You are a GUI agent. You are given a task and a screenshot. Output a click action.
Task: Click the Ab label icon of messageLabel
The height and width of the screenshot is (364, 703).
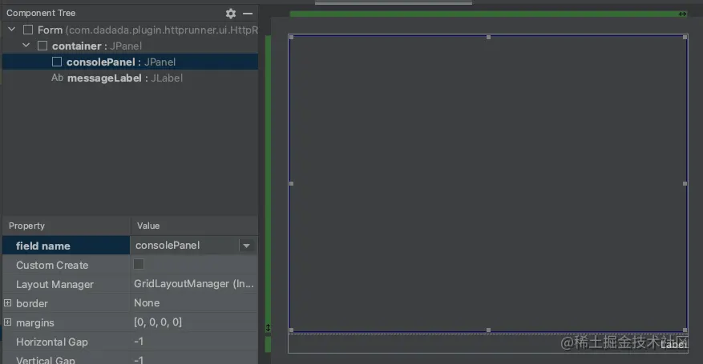coord(58,78)
